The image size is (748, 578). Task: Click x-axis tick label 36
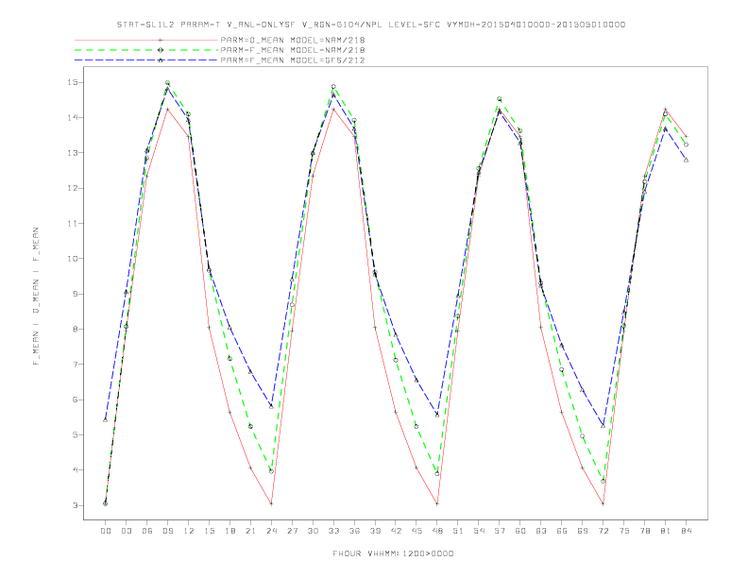pyautogui.click(x=354, y=531)
